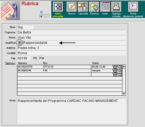Remove UFFICIO phone row with trash icon
This screenshot has height=127, width=145.
(120, 67)
